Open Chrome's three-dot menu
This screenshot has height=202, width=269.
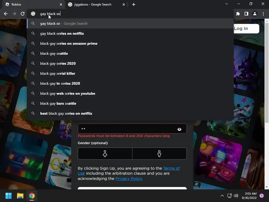[263, 14]
